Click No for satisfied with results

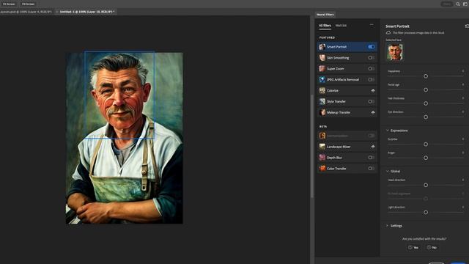(x=432, y=248)
